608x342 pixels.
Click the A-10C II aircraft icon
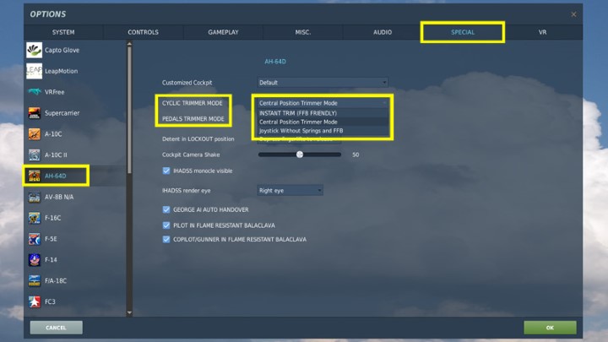[x=34, y=155]
